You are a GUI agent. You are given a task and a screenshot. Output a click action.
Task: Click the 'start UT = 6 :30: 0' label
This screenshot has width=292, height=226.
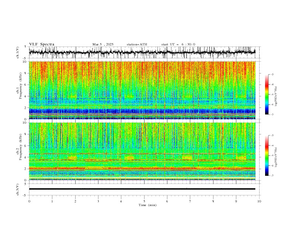(178, 44)
